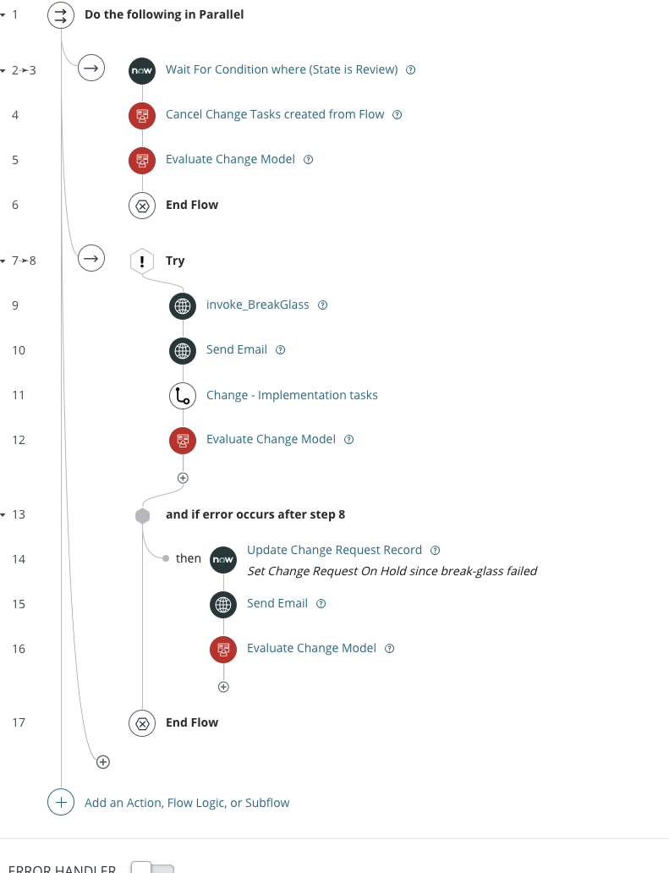The height and width of the screenshot is (873, 669).
Task: Enable the ERROR HANDLER toggle
Action: (x=153, y=868)
